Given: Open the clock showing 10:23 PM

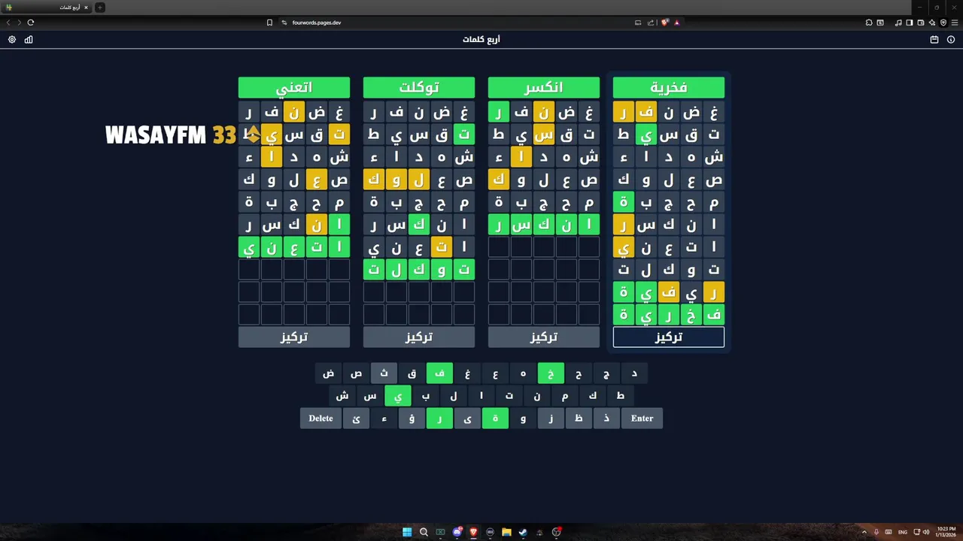Looking at the screenshot, I should [x=945, y=532].
